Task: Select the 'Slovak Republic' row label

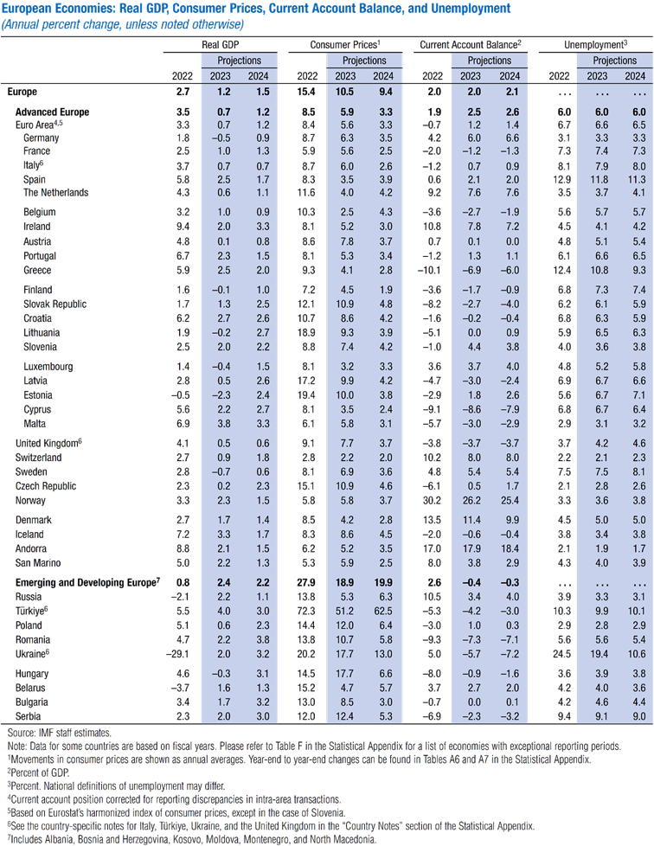Action: (x=55, y=304)
